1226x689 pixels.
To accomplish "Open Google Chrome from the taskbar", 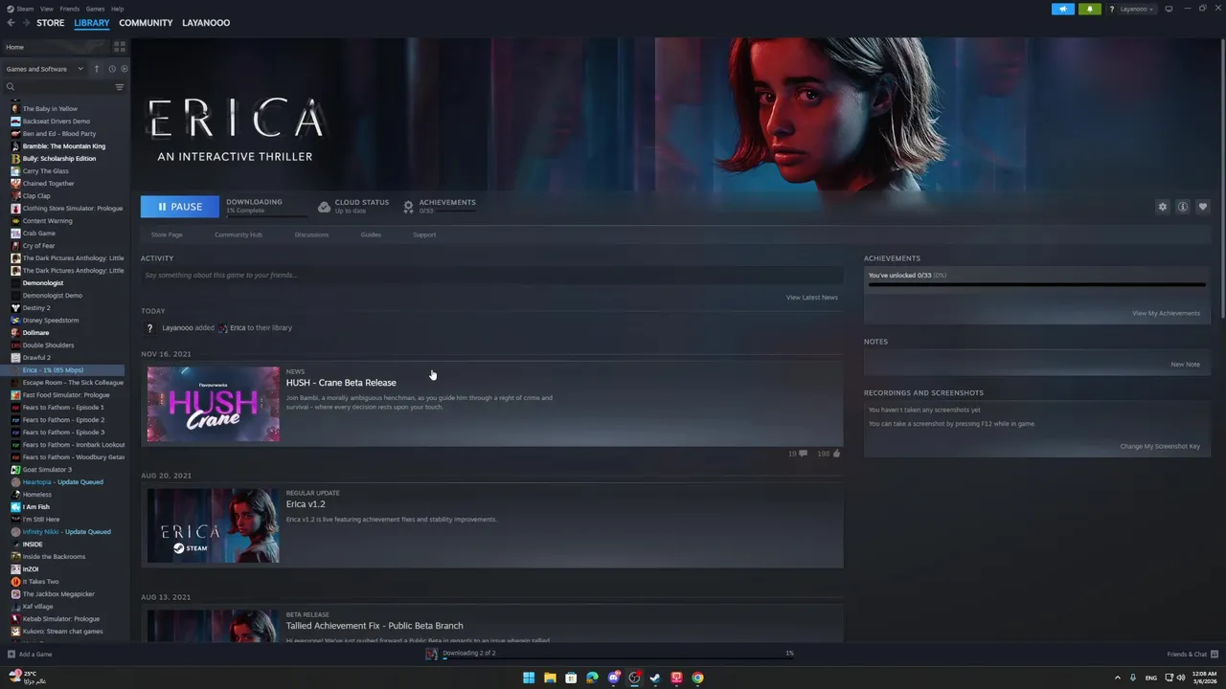I will coord(697,678).
